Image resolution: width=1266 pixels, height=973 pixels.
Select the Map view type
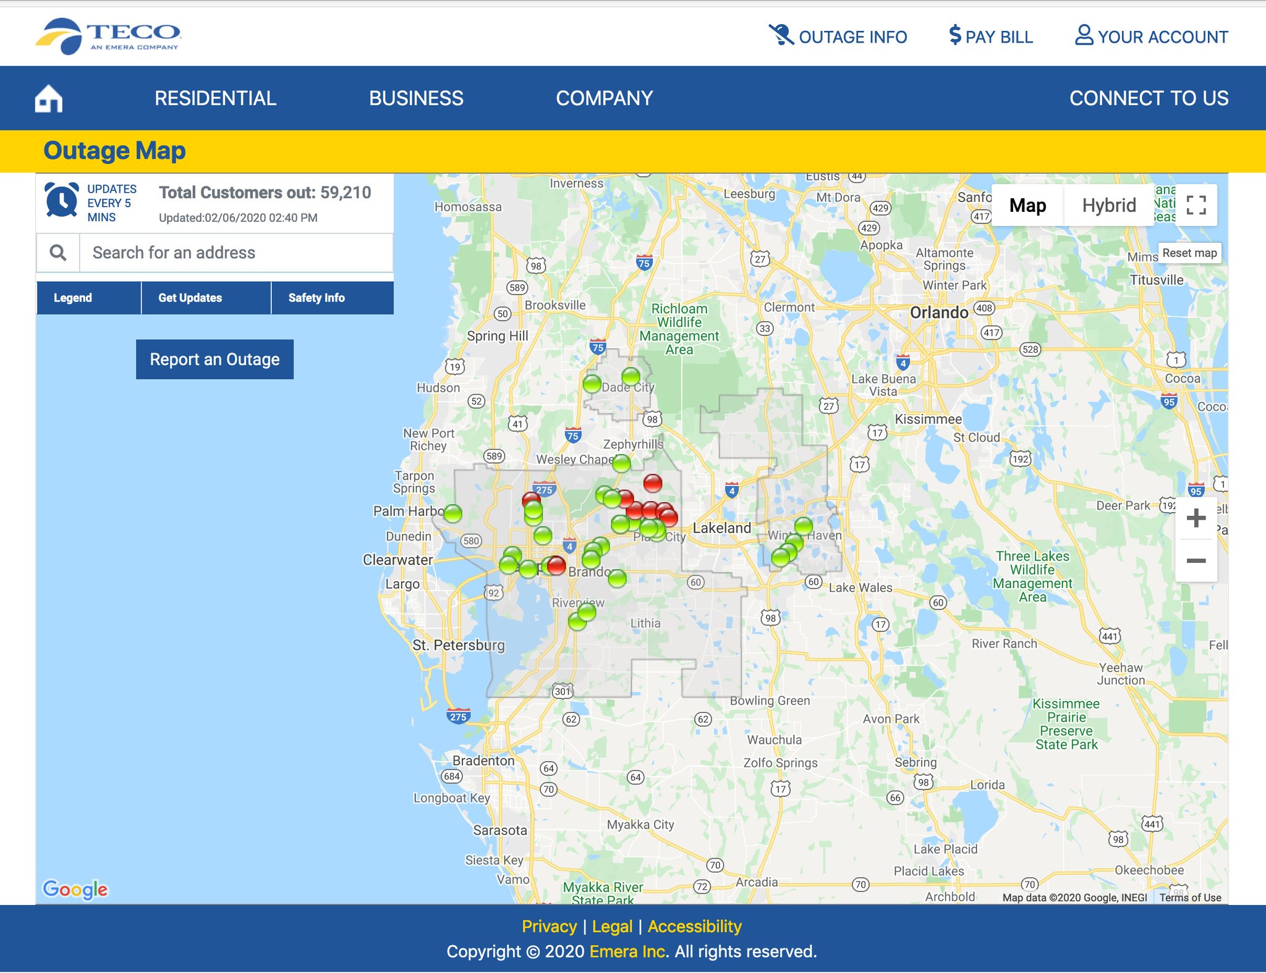(1027, 205)
